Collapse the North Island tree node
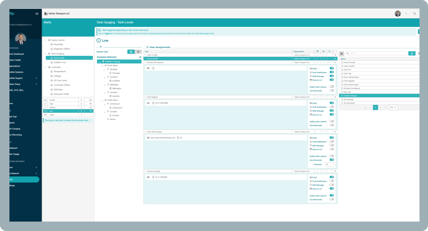 pos(102,66)
